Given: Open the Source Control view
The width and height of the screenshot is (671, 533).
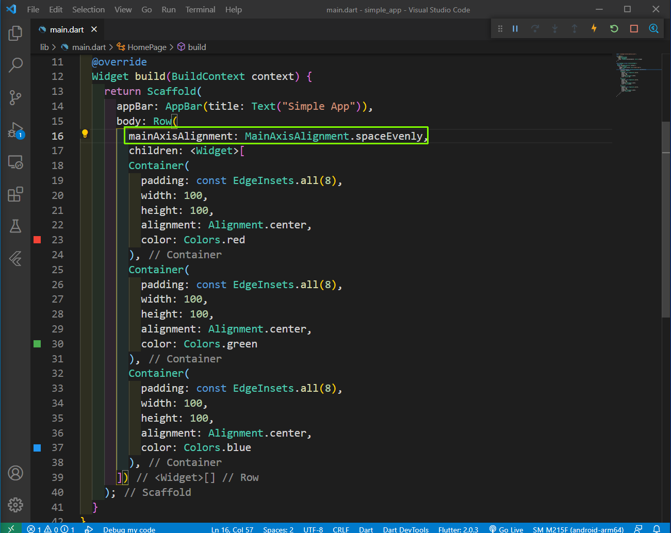Looking at the screenshot, I should click(15, 97).
